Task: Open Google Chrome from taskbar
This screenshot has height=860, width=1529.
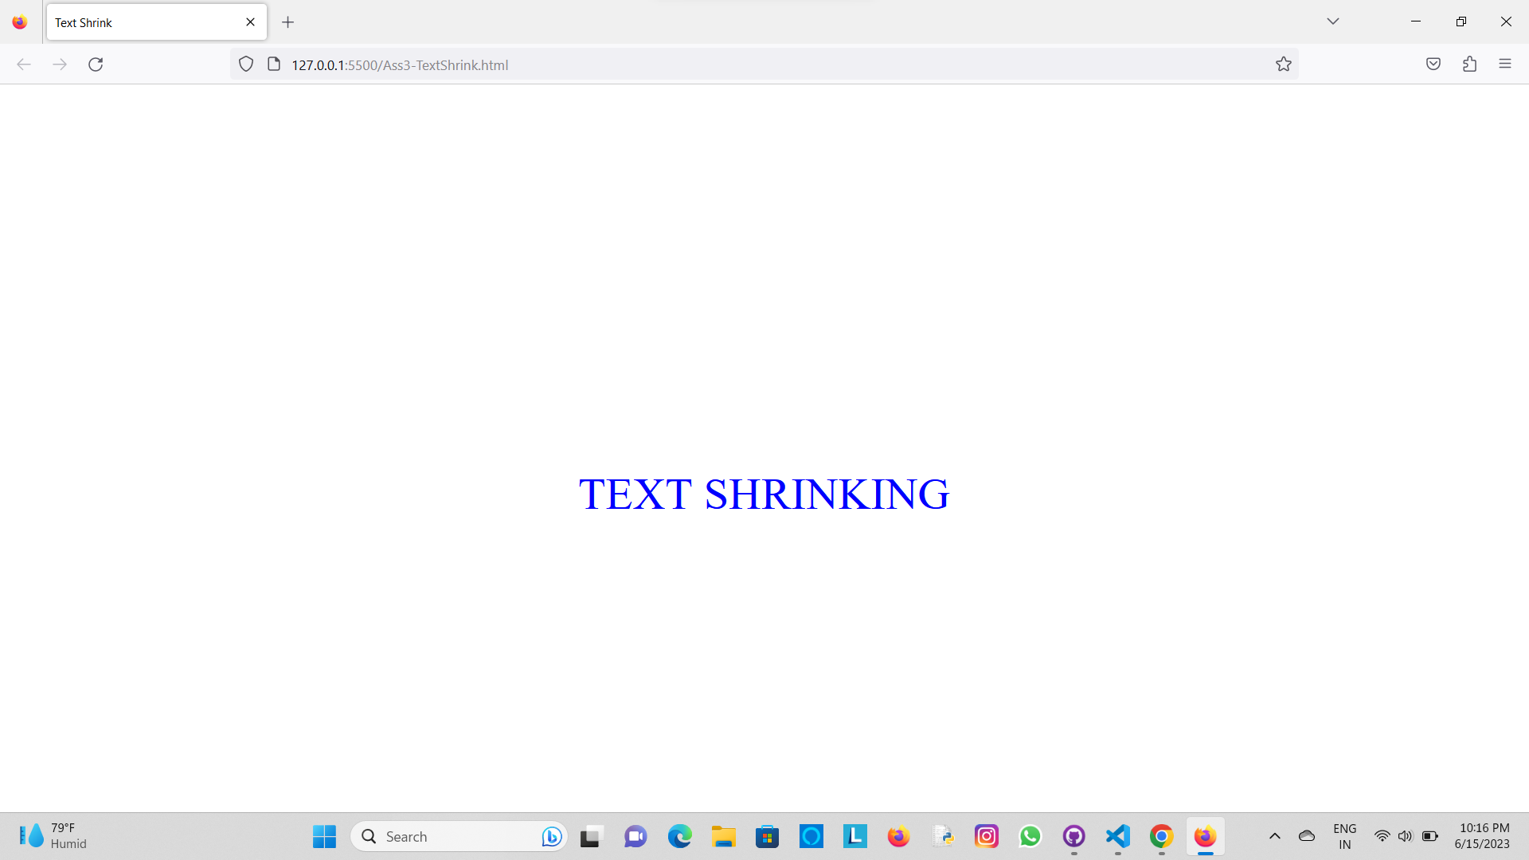Action: [1161, 836]
